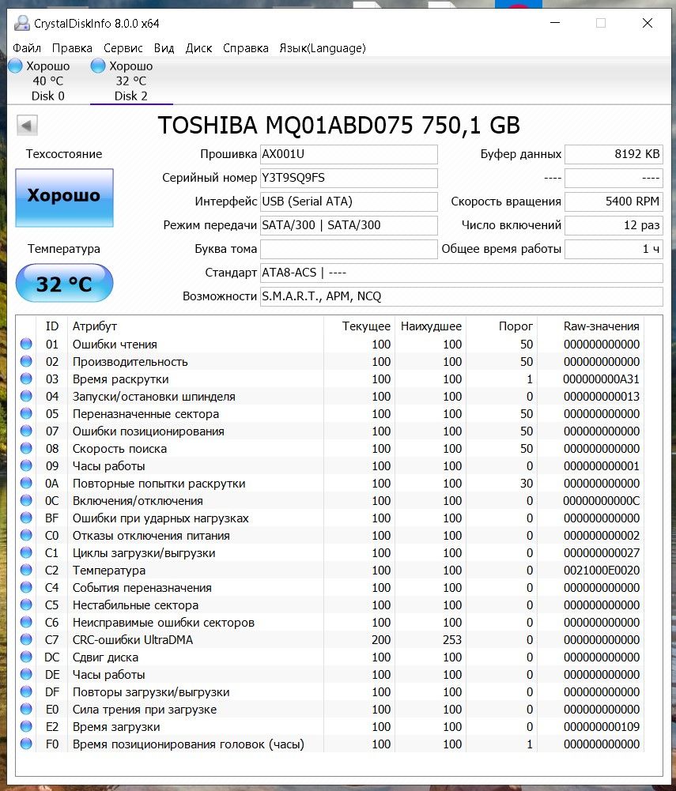The width and height of the screenshot is (676, 791).
Task: Click the serial number field Y3T9SQ9FS
Action: click(x=349, y=178)
